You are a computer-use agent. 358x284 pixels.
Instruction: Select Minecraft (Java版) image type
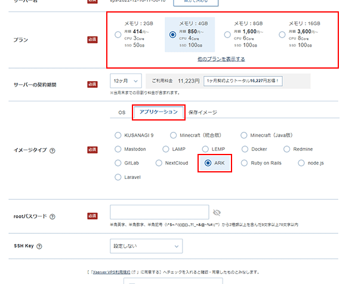244,135
